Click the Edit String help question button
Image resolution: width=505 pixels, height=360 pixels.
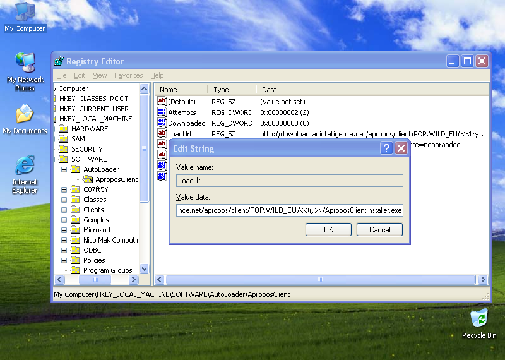386,148
